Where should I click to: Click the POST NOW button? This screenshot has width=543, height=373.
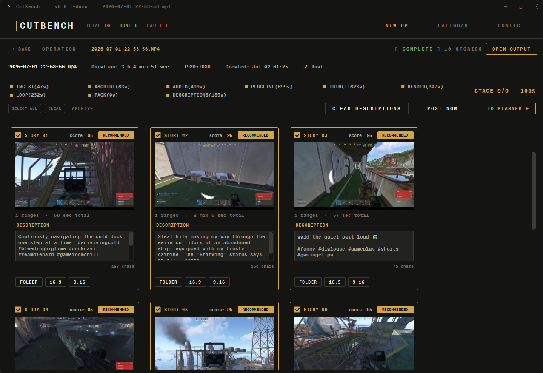coord(444,108)
